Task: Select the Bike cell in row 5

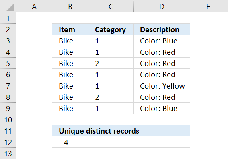Action: click(70, 63)
